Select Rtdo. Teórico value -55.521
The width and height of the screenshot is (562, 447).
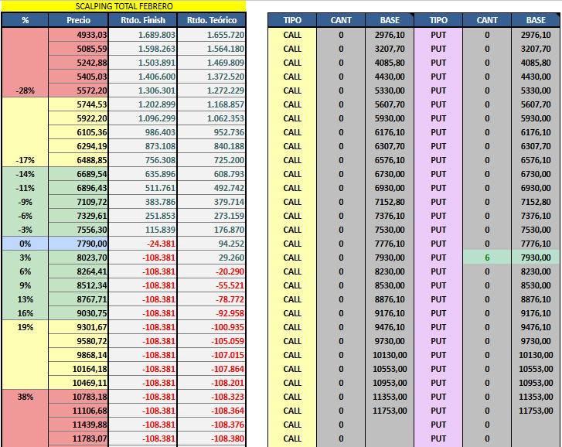pyautogui.click(x=212, y=285)
